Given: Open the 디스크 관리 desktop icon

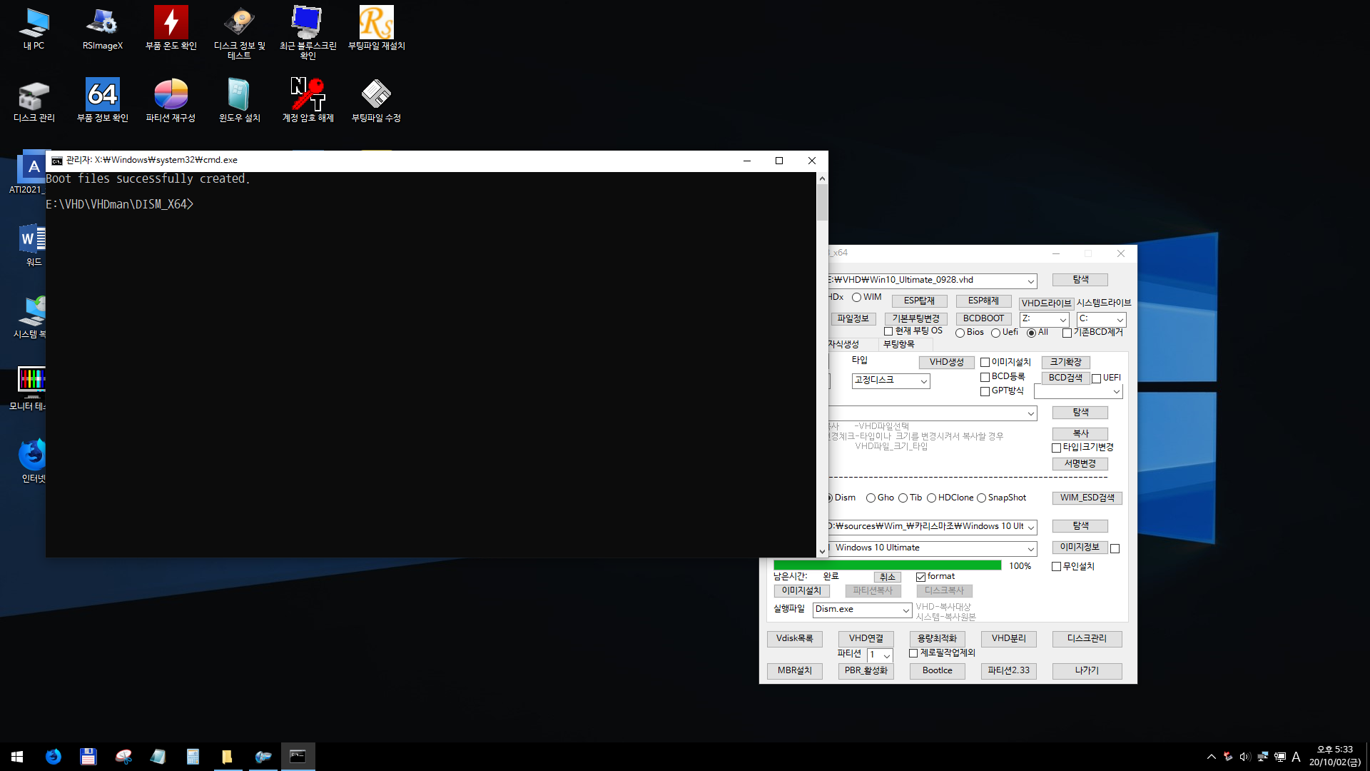Looking at the screenshot, I should pos(34,101).
